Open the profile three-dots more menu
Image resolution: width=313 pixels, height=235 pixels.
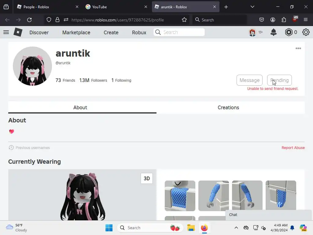[298, 48]
